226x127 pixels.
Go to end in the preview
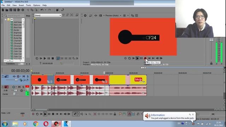tap(153, 58)
